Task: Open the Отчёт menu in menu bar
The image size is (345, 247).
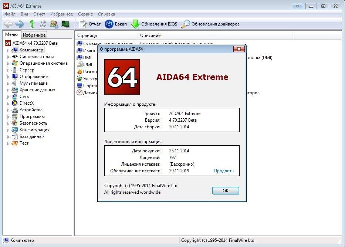Action: pos(39,14)
